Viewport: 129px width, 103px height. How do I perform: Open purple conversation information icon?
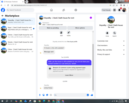click(x=91, y=18)
